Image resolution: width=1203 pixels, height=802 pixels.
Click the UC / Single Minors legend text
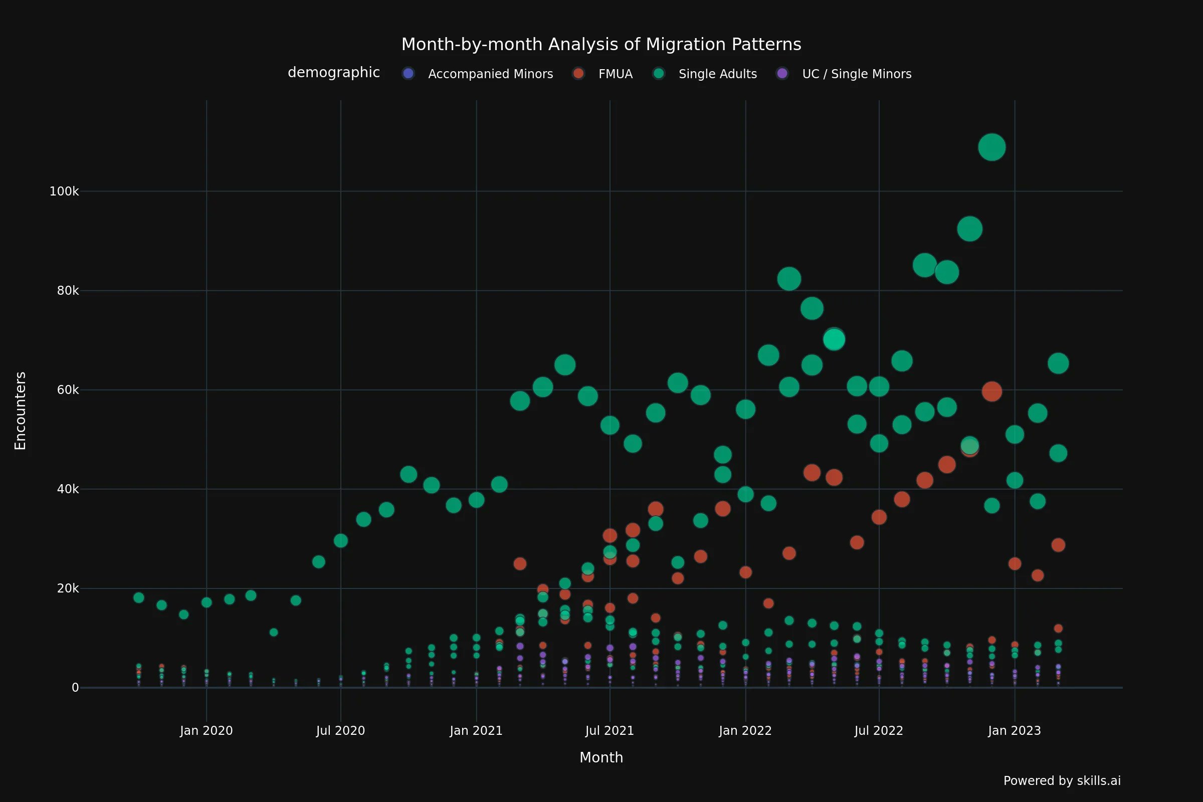point(856,74)
